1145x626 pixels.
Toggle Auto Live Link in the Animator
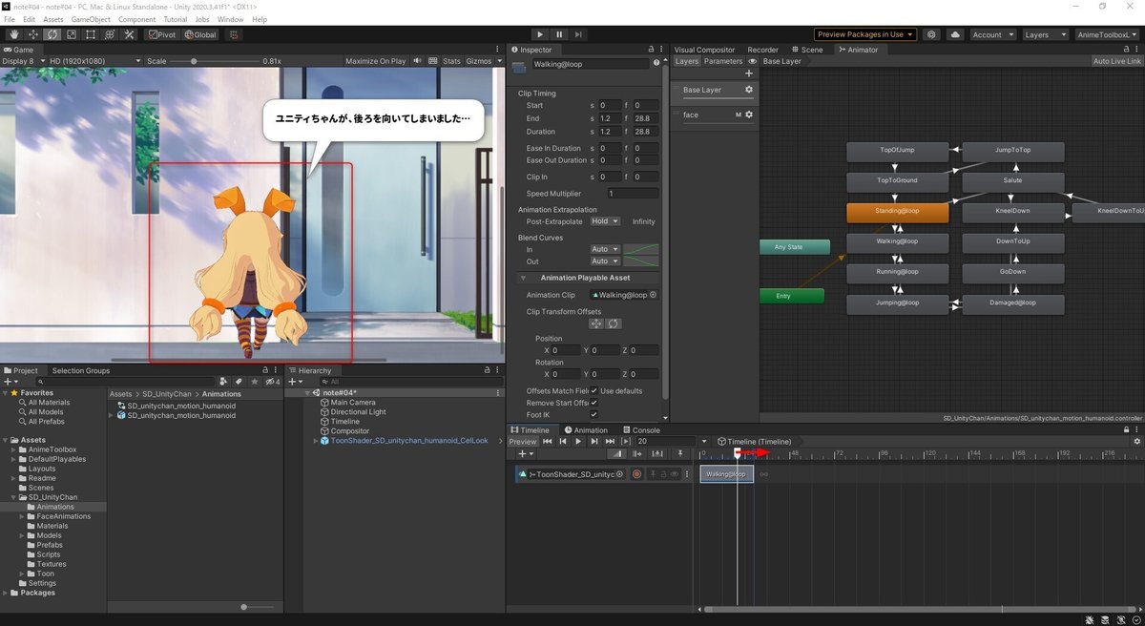tap(1116, 61)
